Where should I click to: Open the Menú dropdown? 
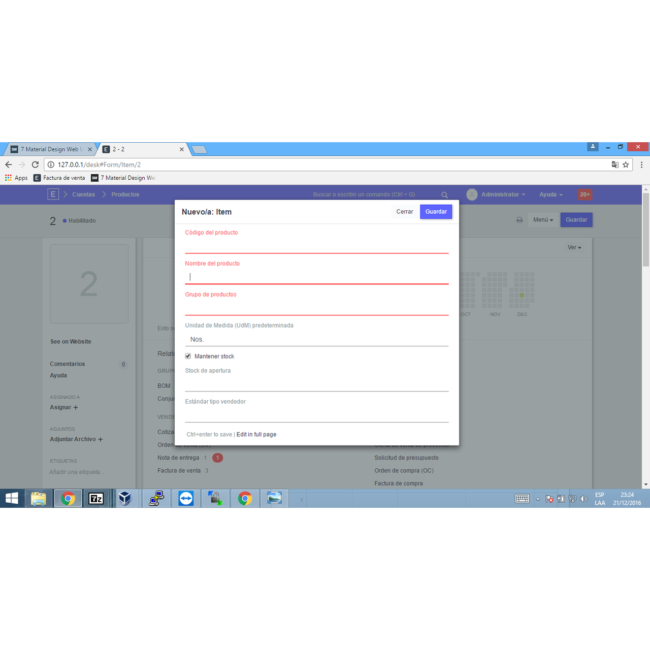543,220
